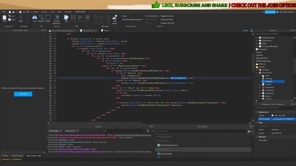Undock the Output panel
The width and height of the screenshot is (296, 166).
pos(151,127)
